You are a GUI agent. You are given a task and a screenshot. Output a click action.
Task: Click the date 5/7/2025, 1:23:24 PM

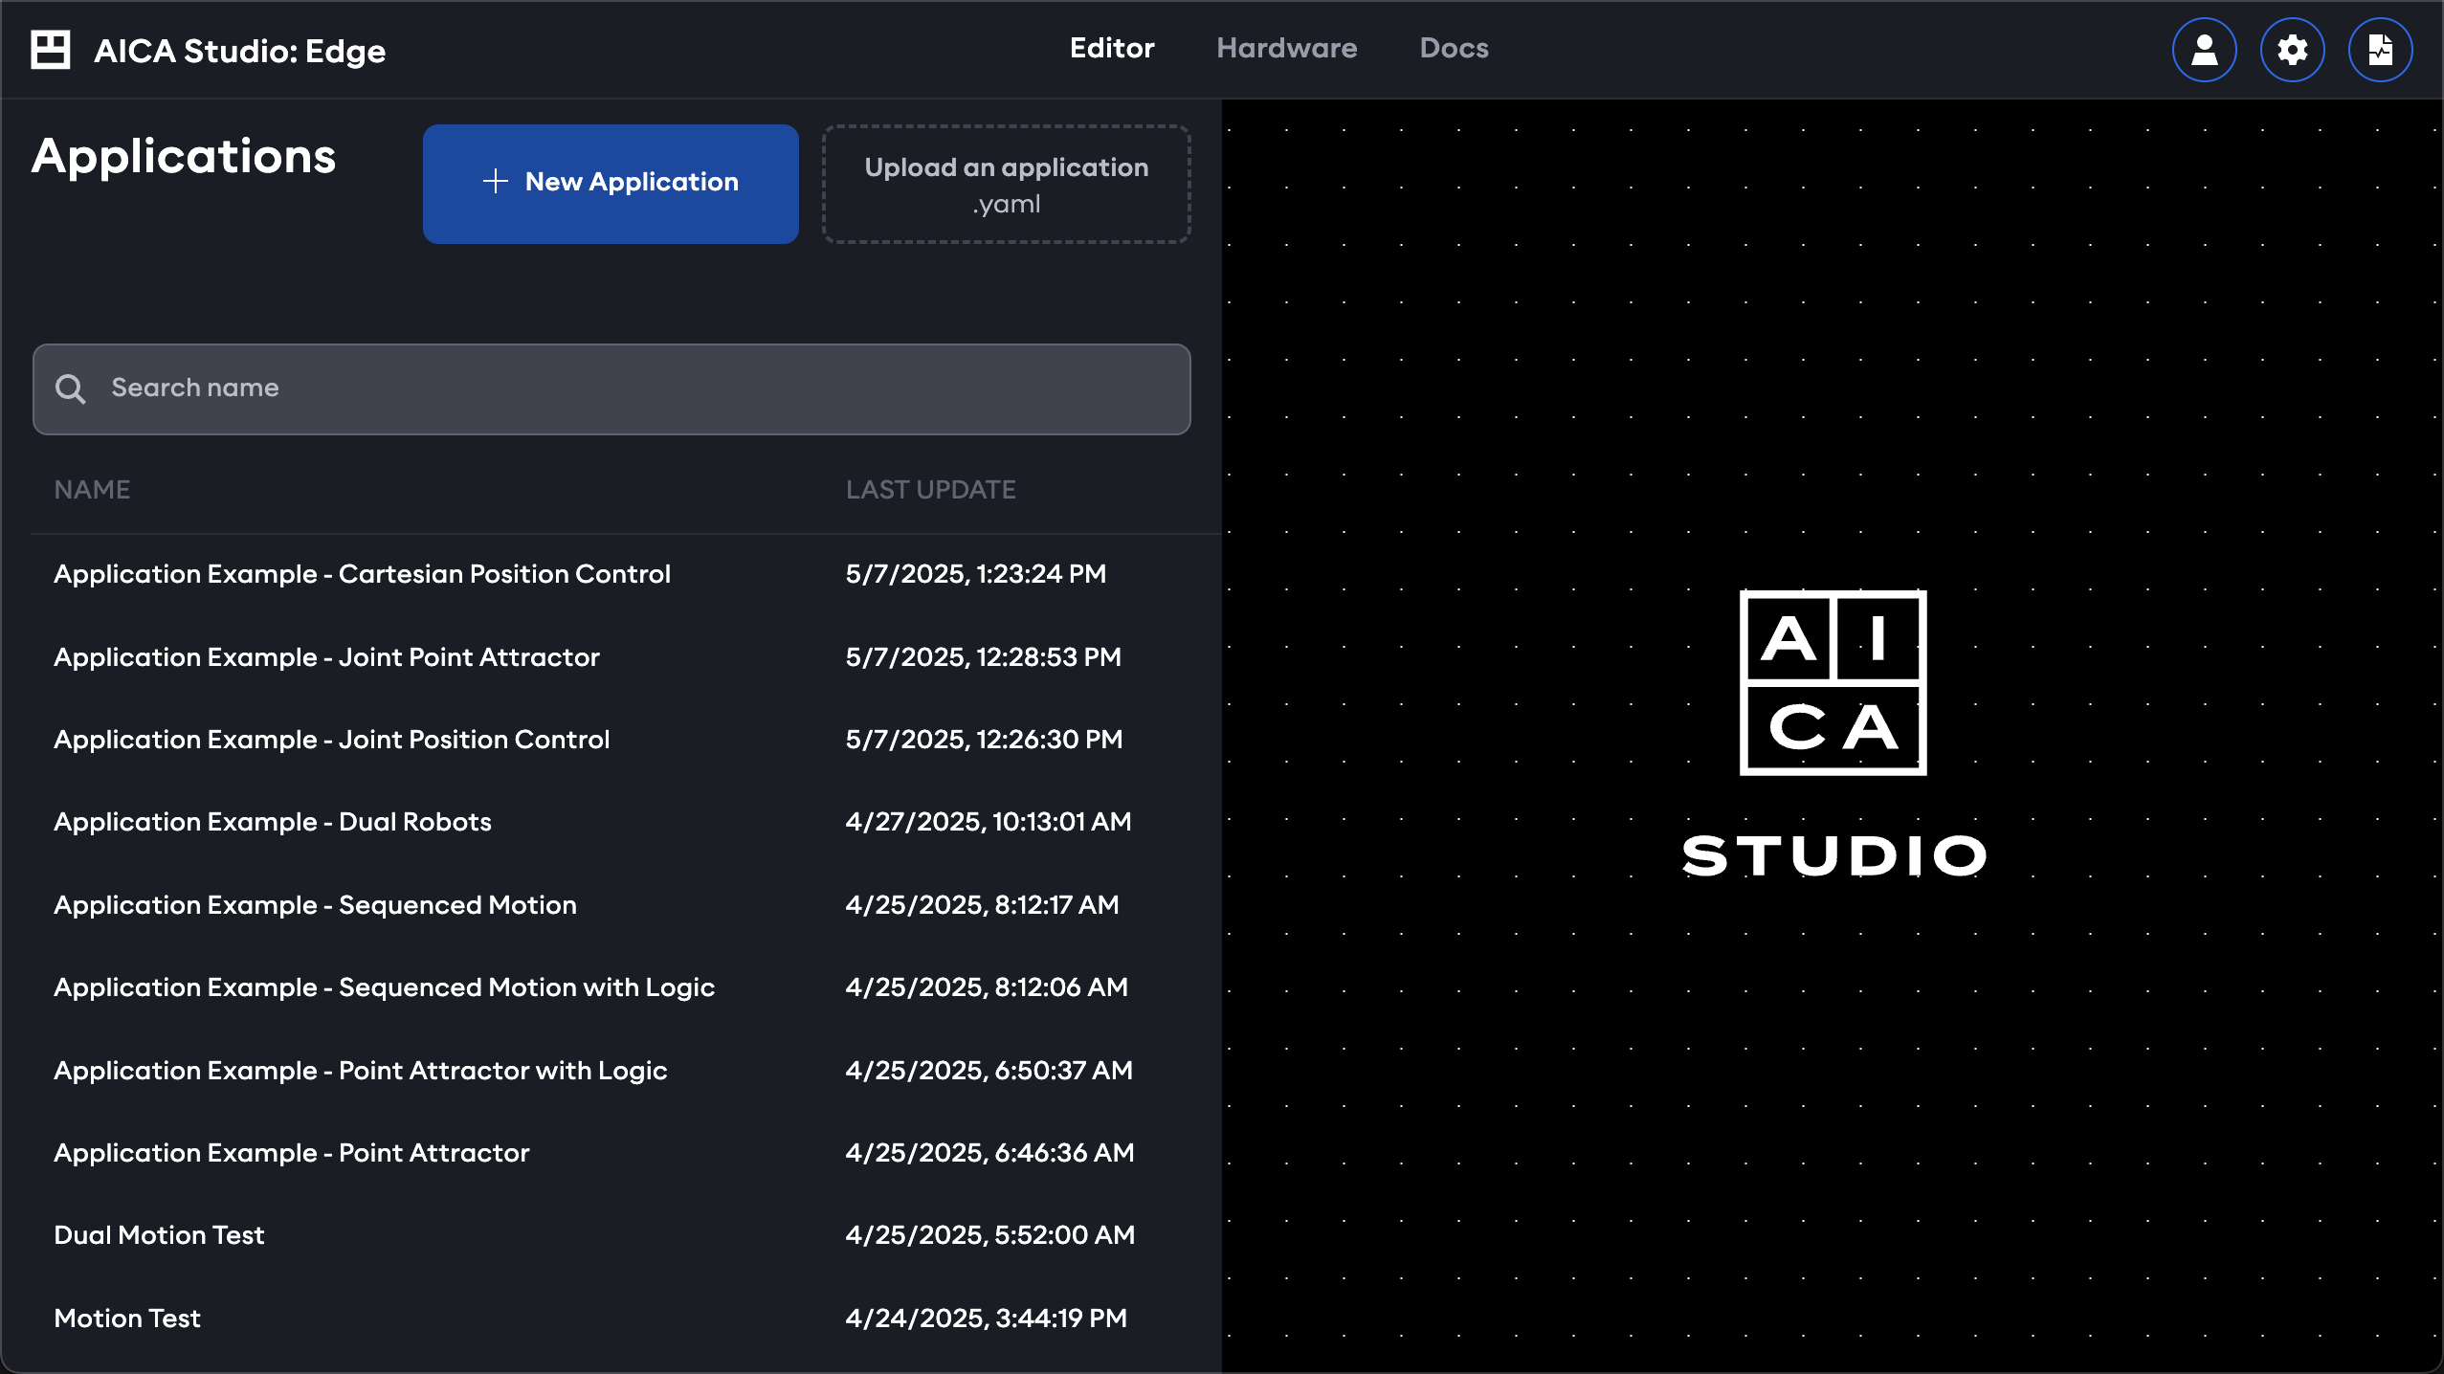coord(975,574)
